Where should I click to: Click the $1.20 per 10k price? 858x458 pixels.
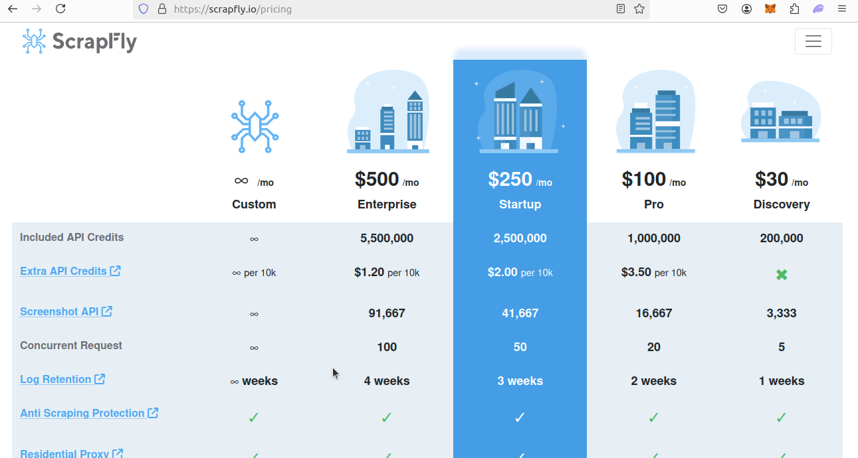click(x=387, y=272)
